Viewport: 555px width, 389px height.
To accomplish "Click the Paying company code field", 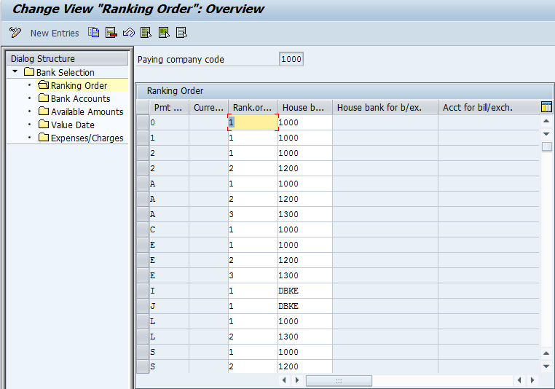I will [291, 60].
